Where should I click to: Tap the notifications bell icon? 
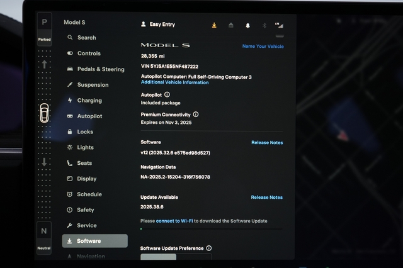pos(247,25)
